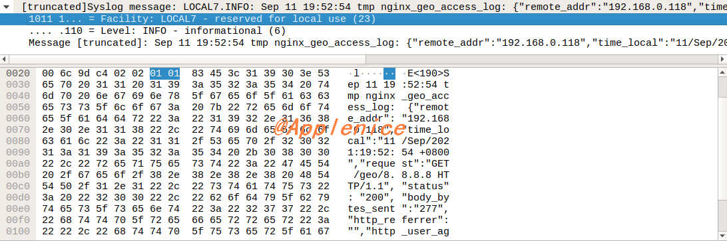Select the Syslog message LOCAL7.INFO row

point(363,7)
